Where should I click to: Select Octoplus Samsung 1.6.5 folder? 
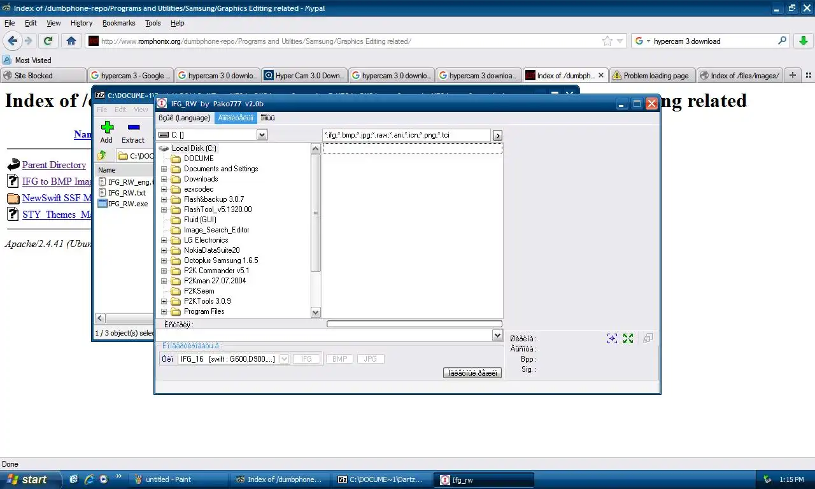pos(220,260)
